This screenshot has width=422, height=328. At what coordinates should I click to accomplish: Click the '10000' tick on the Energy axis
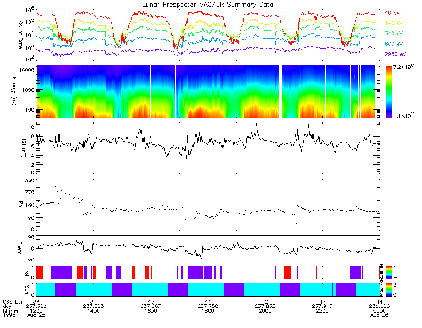pos(26,70)
